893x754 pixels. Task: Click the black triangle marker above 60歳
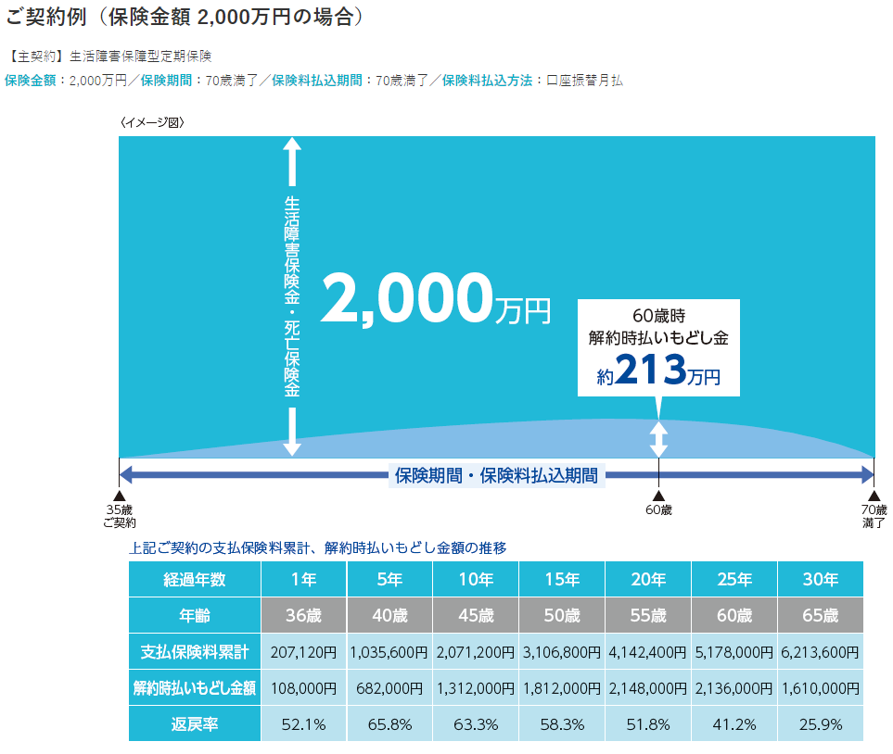[x=658, y=496]
